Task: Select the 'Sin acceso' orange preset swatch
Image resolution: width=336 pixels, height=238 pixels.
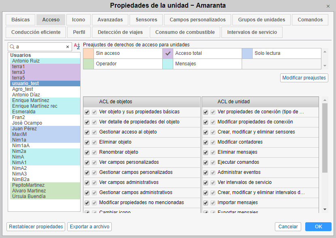Action: [x=88, y=53]
